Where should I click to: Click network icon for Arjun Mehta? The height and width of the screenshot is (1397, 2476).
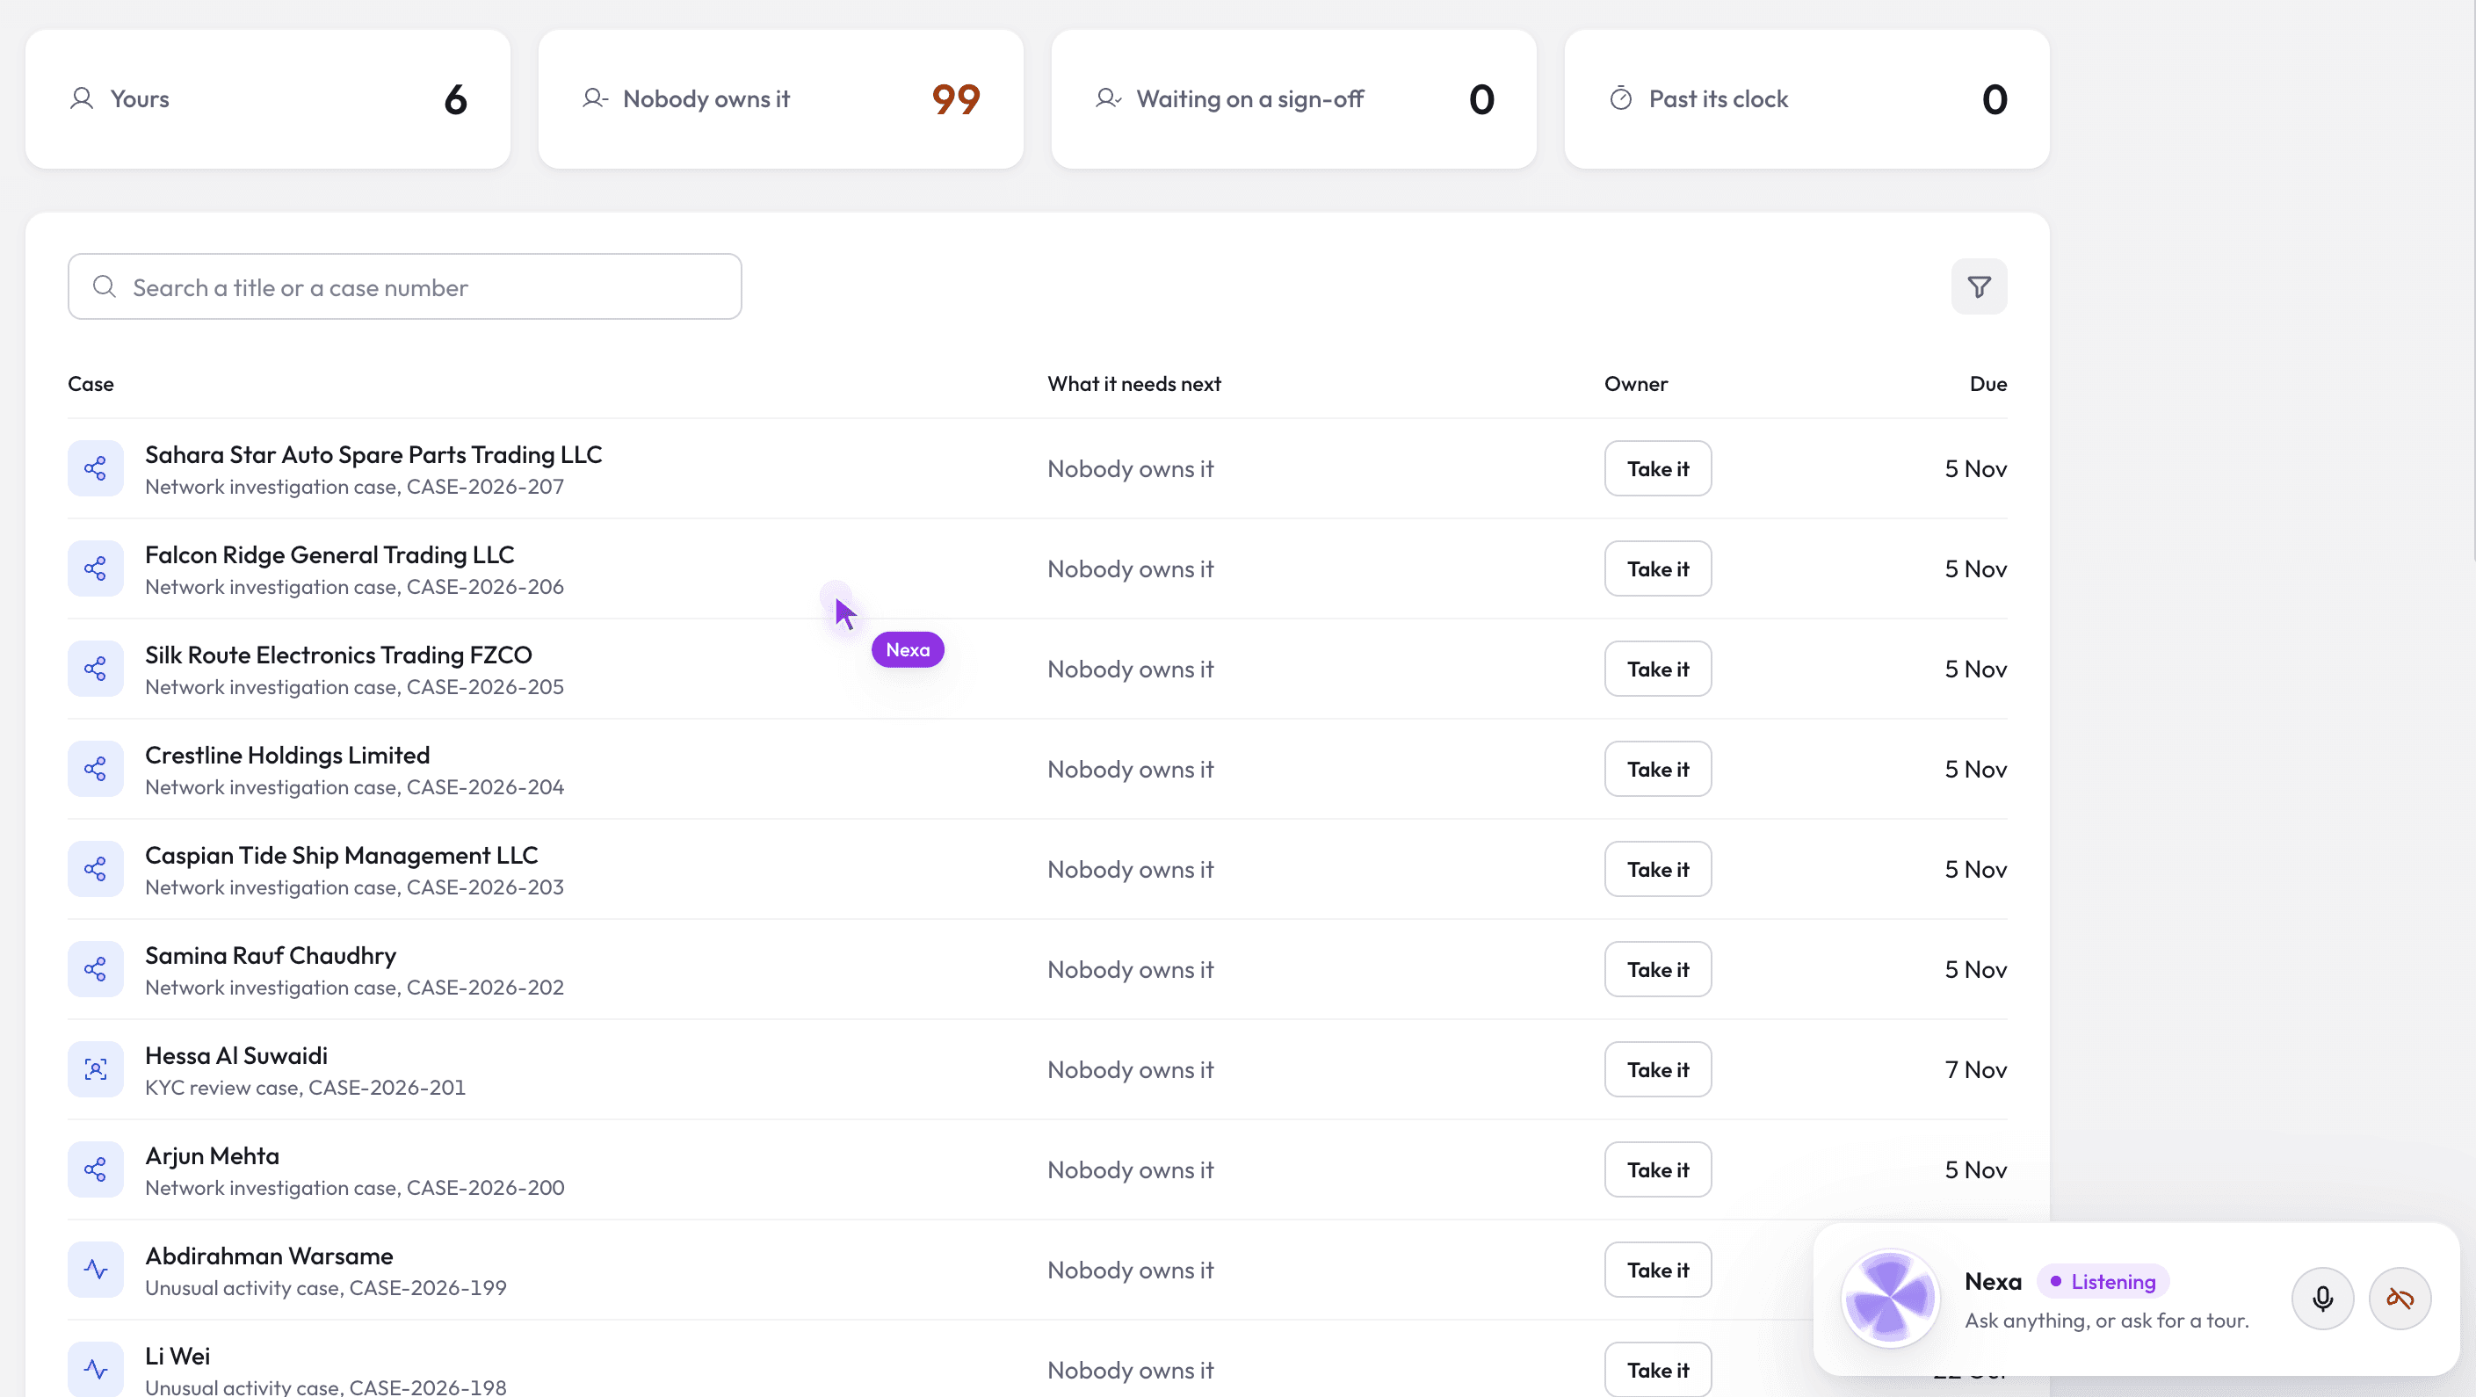tap(95, 1169)
